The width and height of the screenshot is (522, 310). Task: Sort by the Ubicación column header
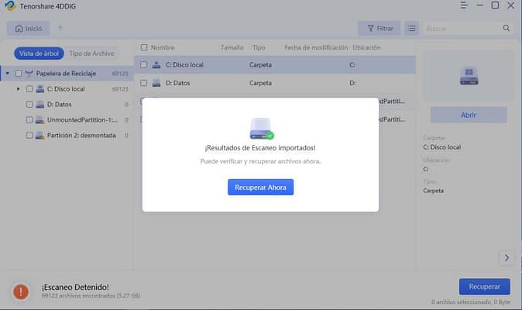(366, 47)
